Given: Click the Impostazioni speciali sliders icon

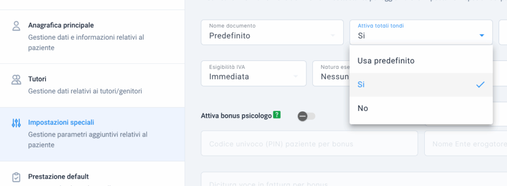Looking at the screenshot, I should [16, 123].
